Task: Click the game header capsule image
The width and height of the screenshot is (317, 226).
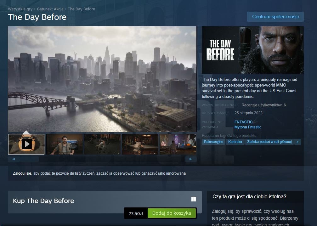Action: pyautogui.click(x=253, y=50)
